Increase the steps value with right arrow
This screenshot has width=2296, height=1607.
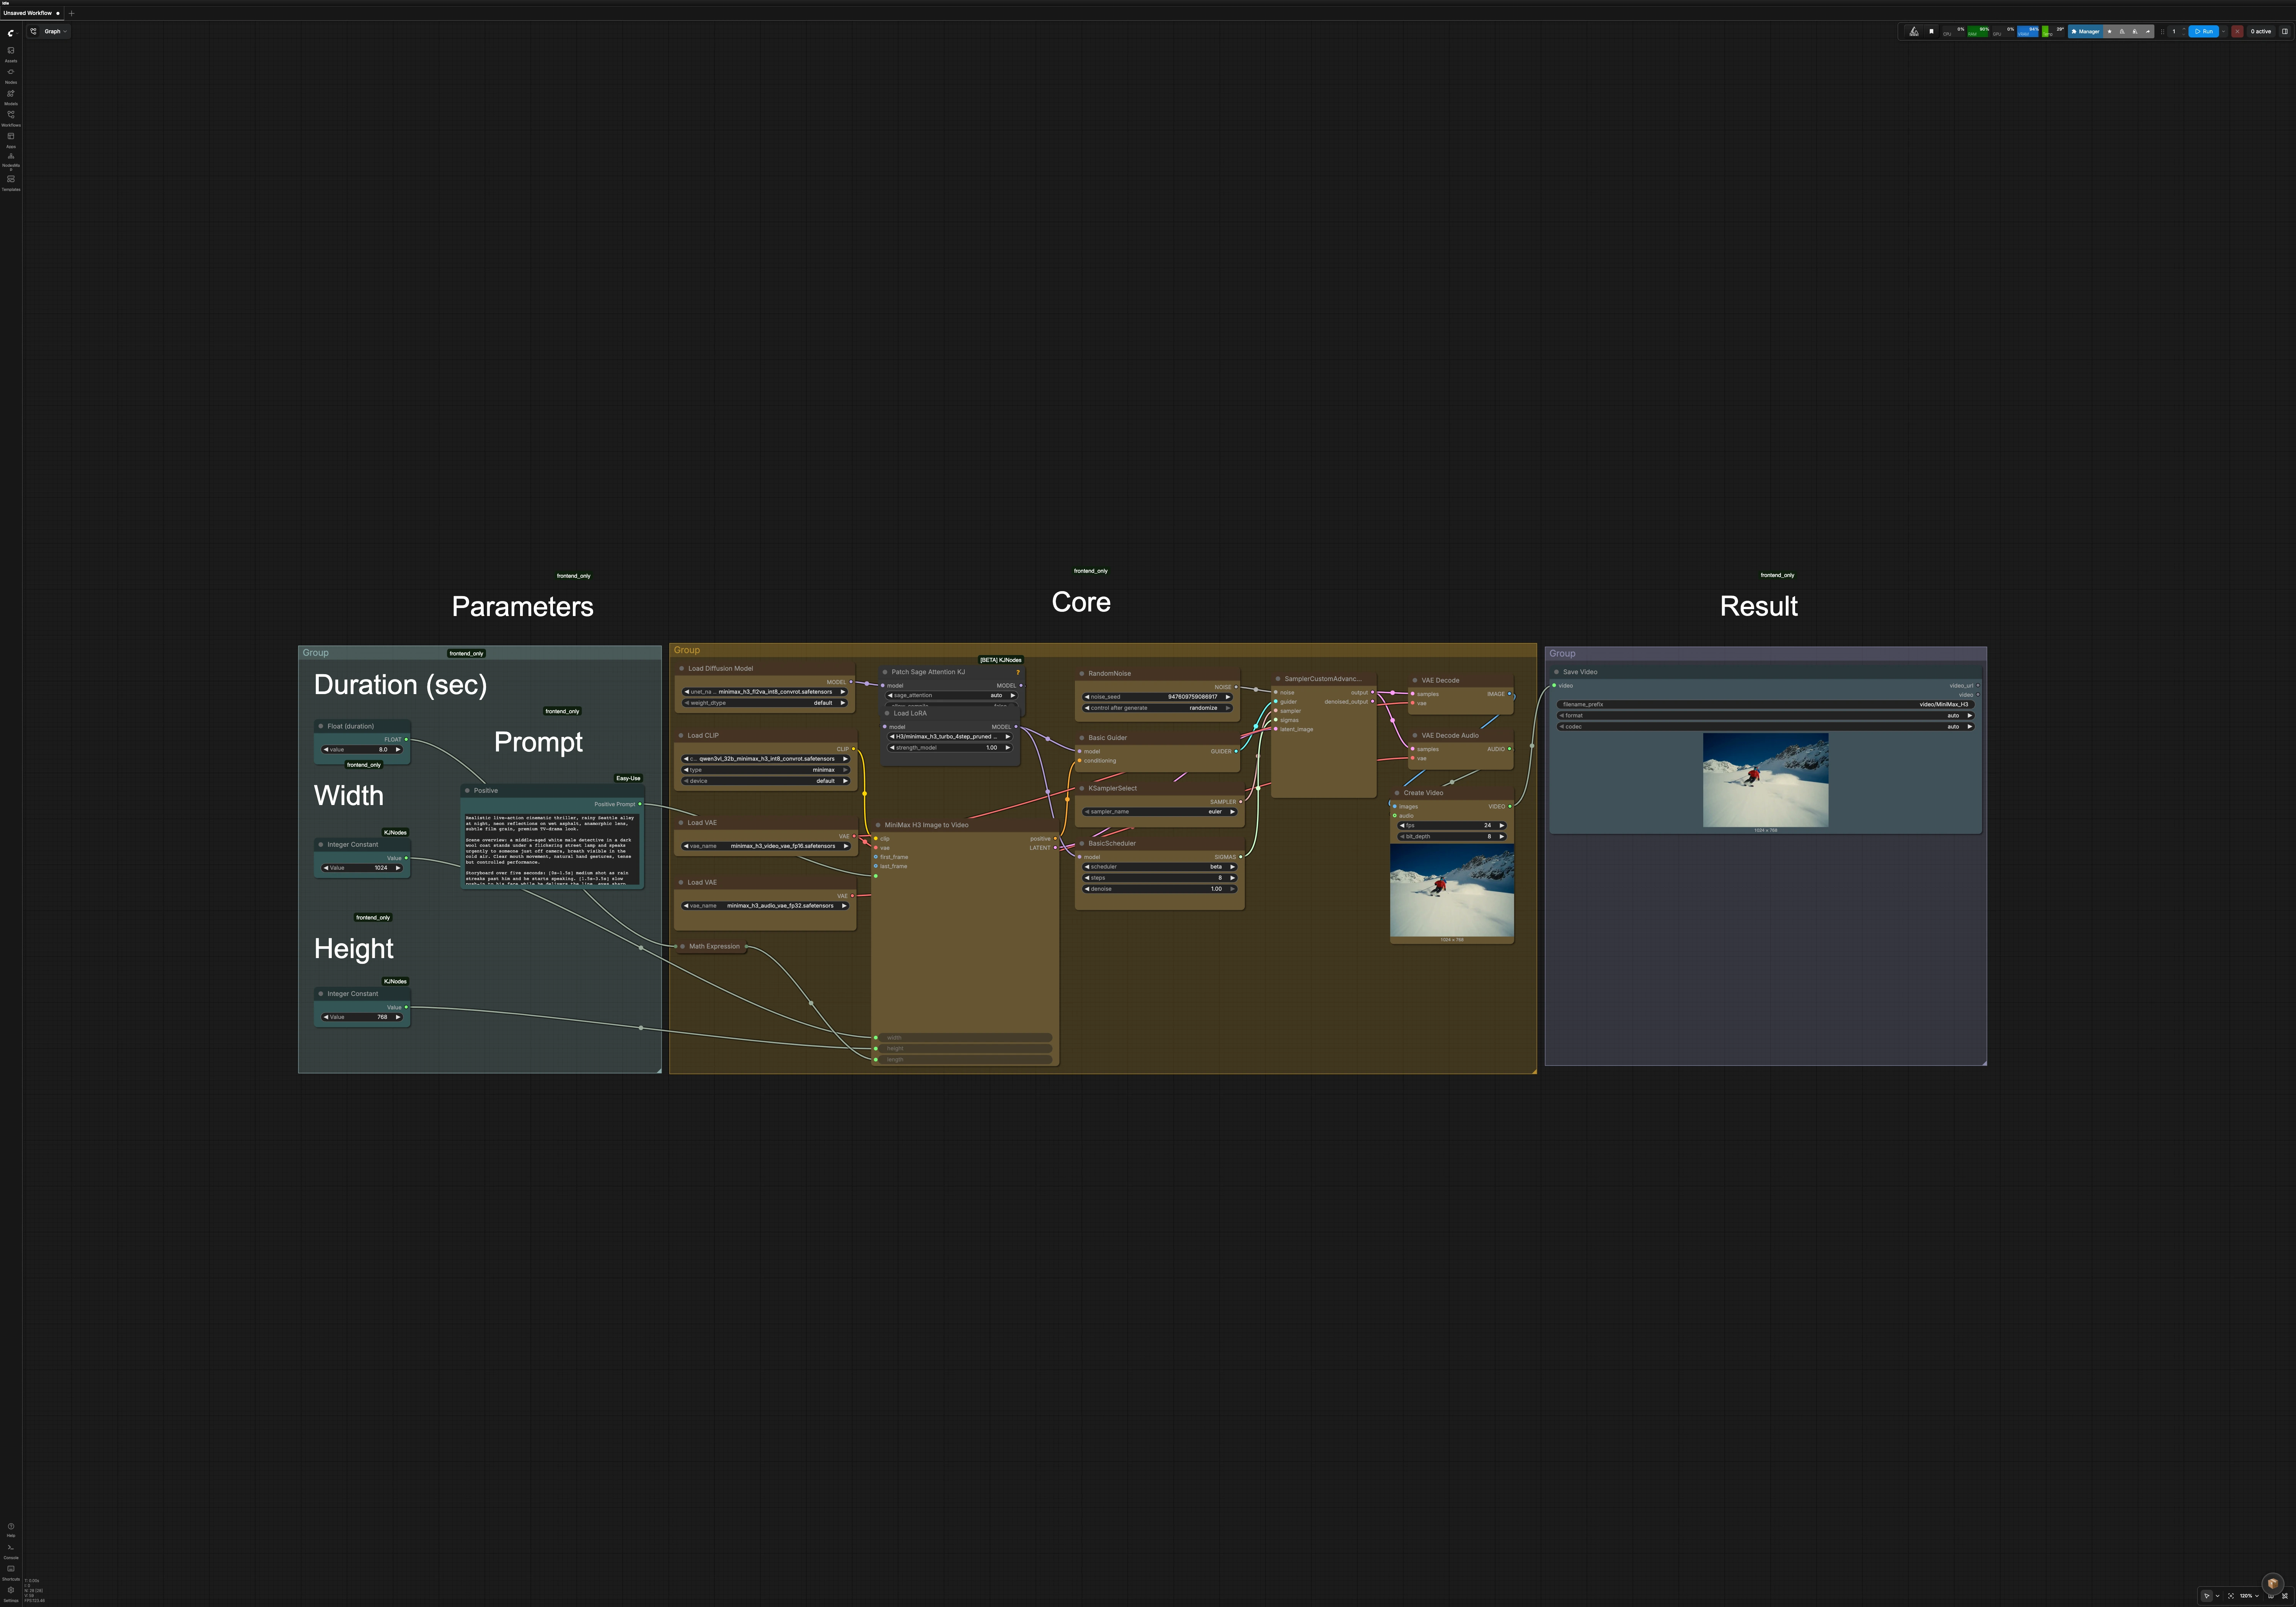[1232, 878]
